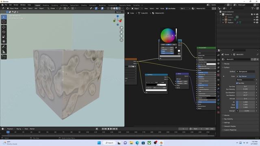The width and height of the screenshot is (260, 146).
Task: Hide the Collection in outliner viewport
Action: pos(255,15)
